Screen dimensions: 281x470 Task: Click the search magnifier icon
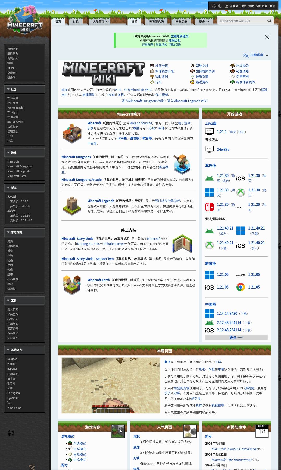click(269, 21)
